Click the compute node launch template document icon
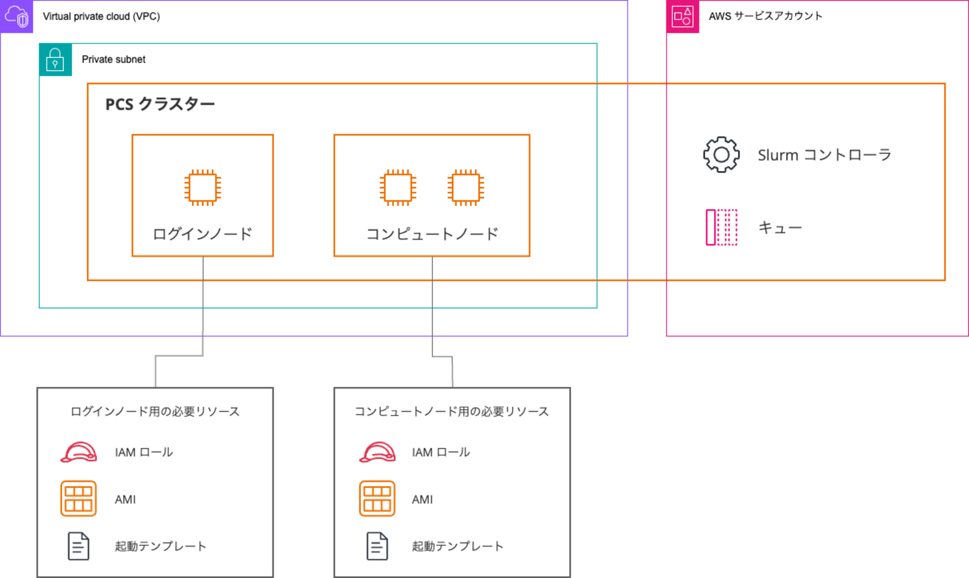 click(x=377, y=546)
